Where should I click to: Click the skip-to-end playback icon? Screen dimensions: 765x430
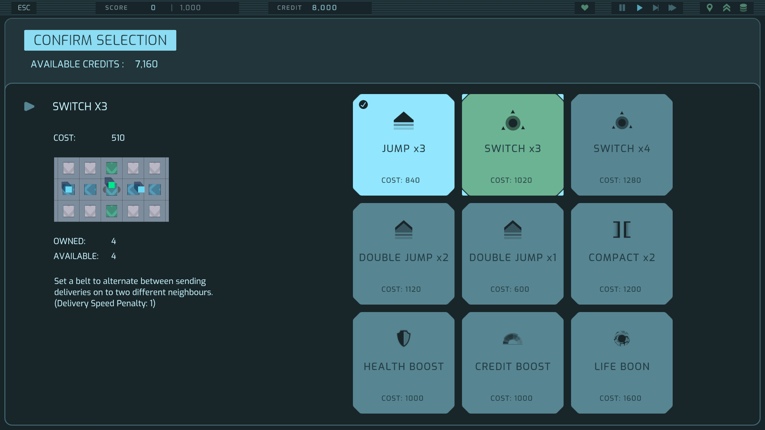[656, 8]
